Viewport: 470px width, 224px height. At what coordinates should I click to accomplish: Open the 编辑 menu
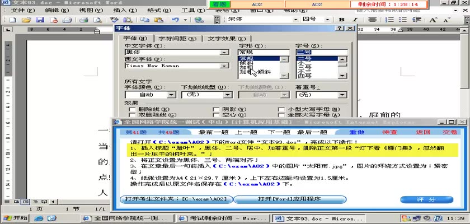(57, 10)
